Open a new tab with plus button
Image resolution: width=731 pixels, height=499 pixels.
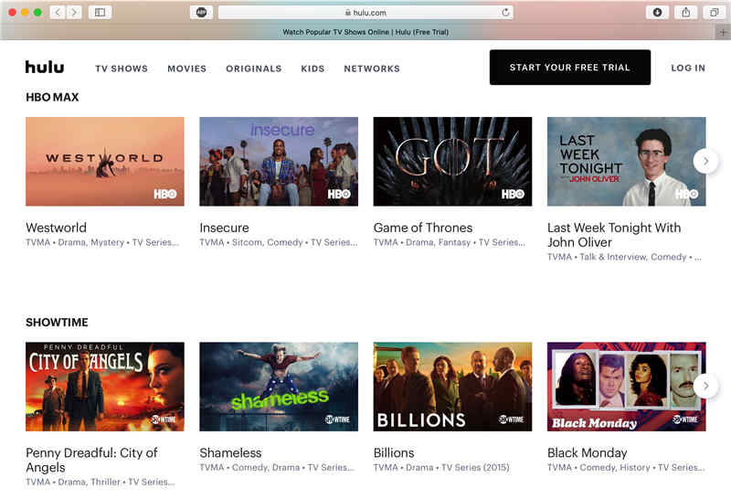pos(723,32)
